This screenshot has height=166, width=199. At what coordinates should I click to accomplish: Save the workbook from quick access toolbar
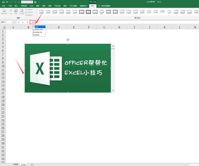(3, 2)
